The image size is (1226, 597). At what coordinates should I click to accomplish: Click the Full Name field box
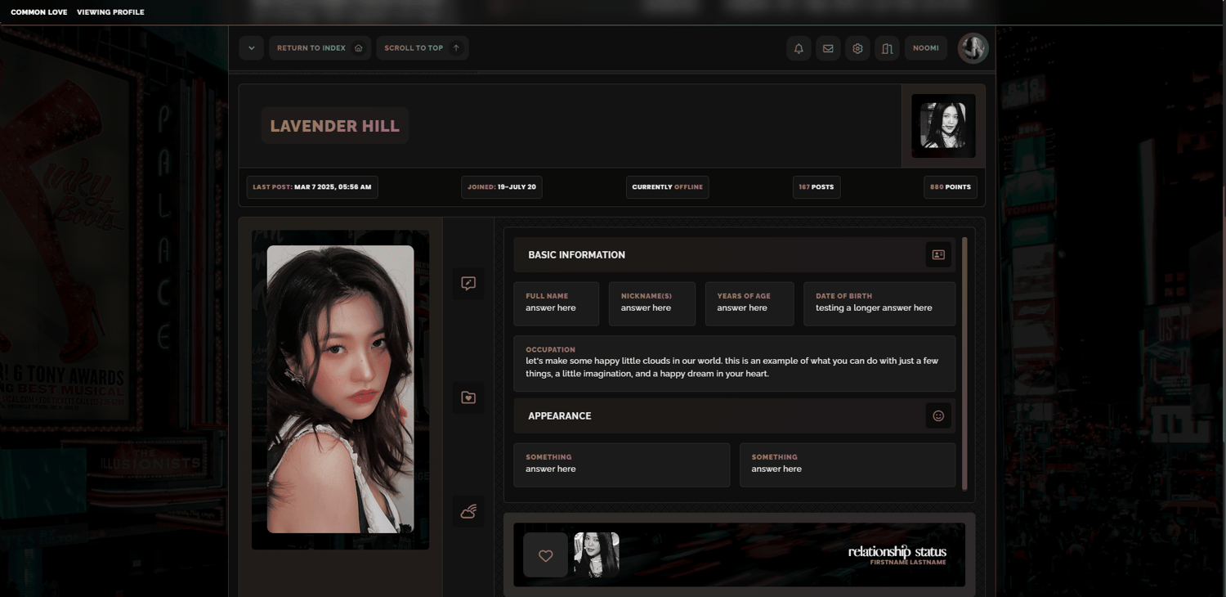557,304
